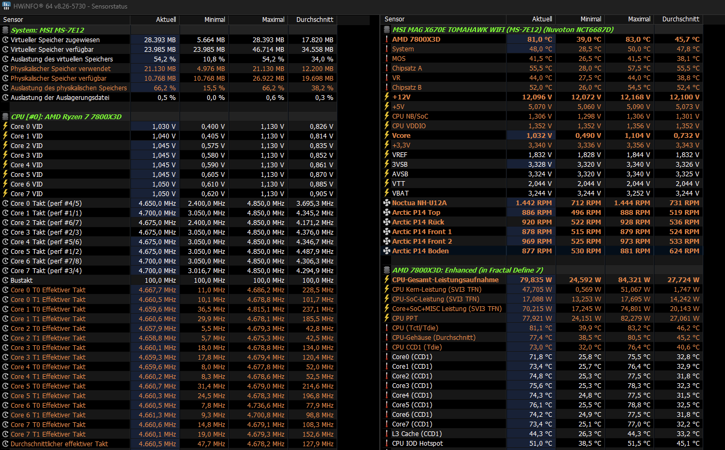Click the 79,835 W current power value
Viewport: 725px width, 450px height.
click(536, 280)
